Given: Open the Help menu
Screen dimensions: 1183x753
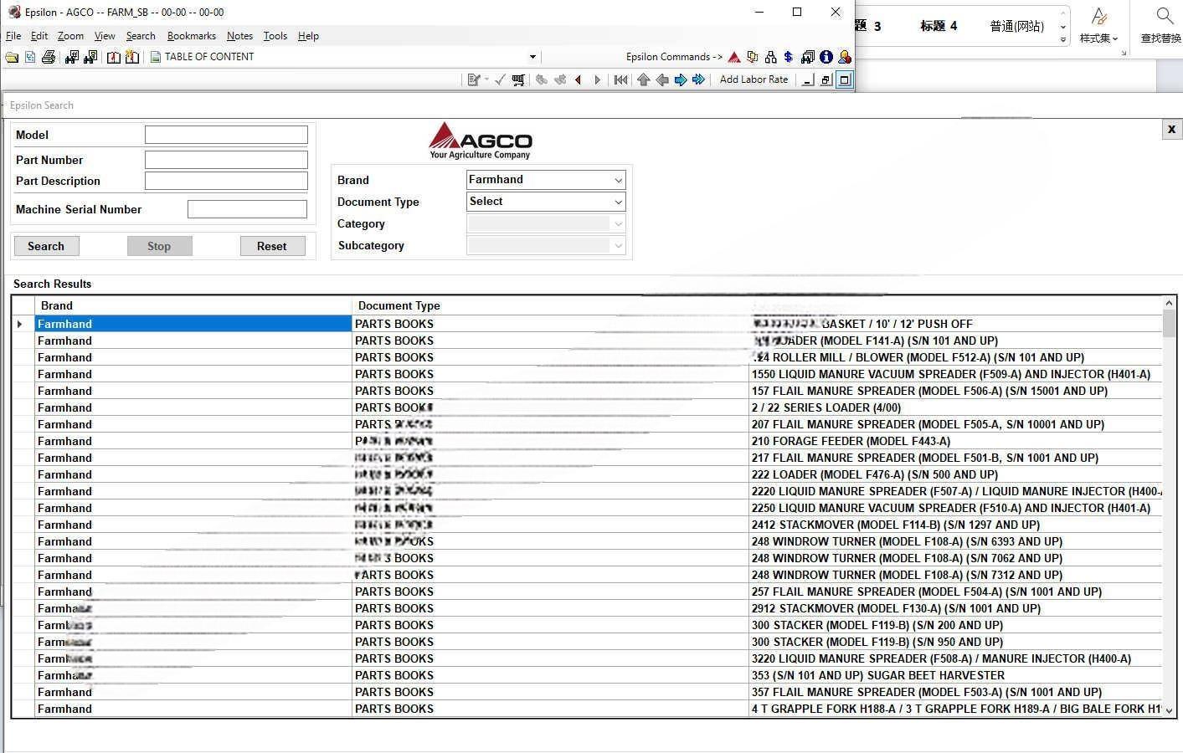Looking at the screenshot, I should (308, 36).
